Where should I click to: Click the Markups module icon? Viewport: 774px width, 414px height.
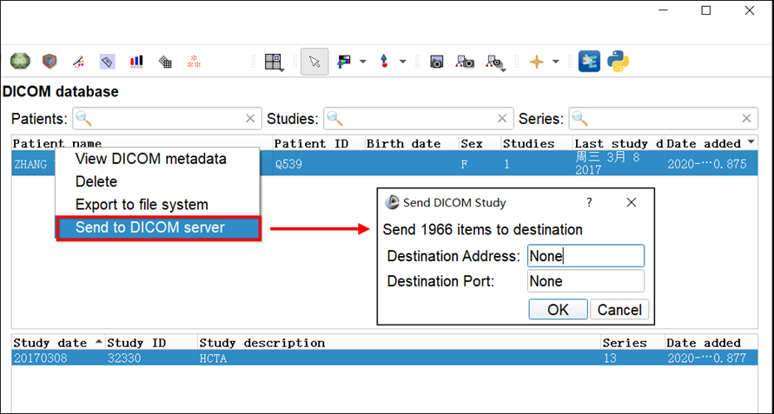pos(78,62)
